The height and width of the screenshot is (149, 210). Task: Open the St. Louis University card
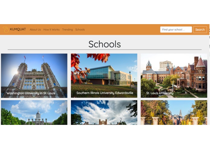pyautogui.click(x=174, y=76)
